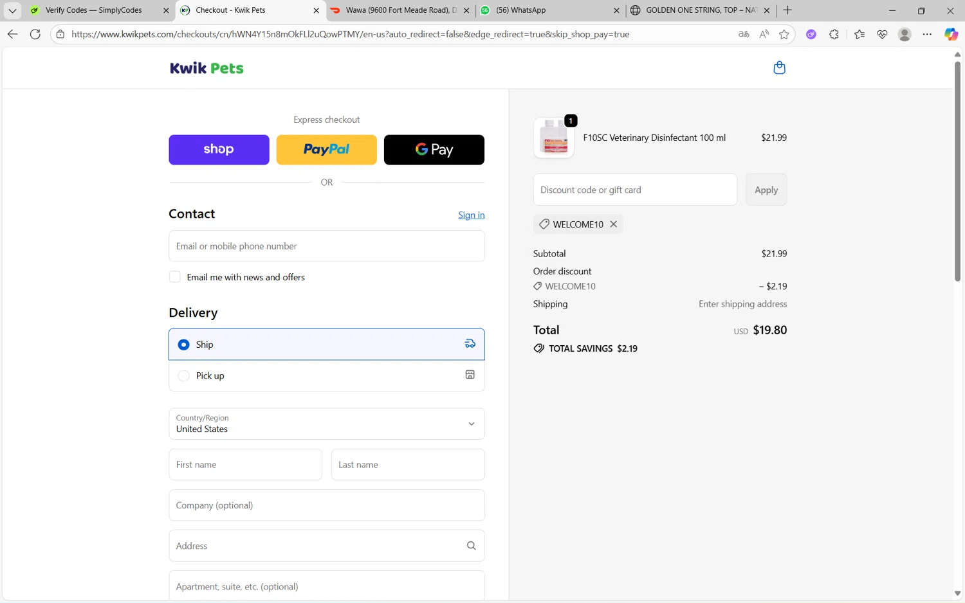Open the browser settings and more menu

click(x=927, y=34)
